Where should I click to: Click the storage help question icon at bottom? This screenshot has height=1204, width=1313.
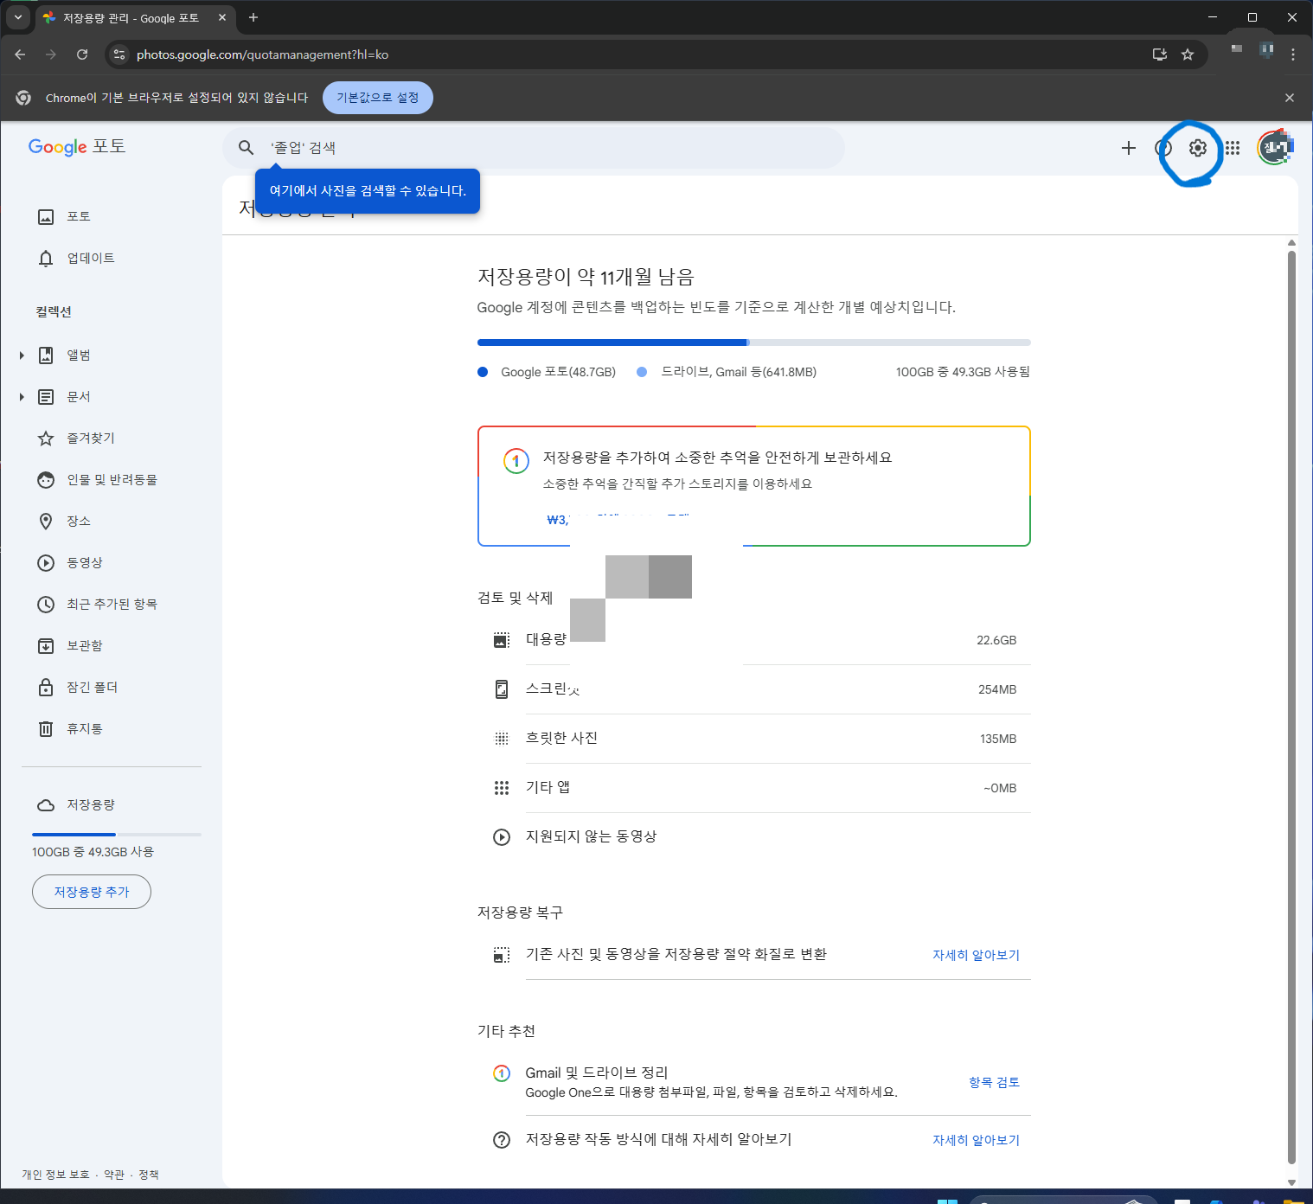pos(502,1140)
